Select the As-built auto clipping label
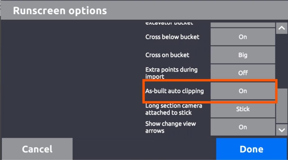288x160 pixels. pyautogui.click(x=174, y=91)
